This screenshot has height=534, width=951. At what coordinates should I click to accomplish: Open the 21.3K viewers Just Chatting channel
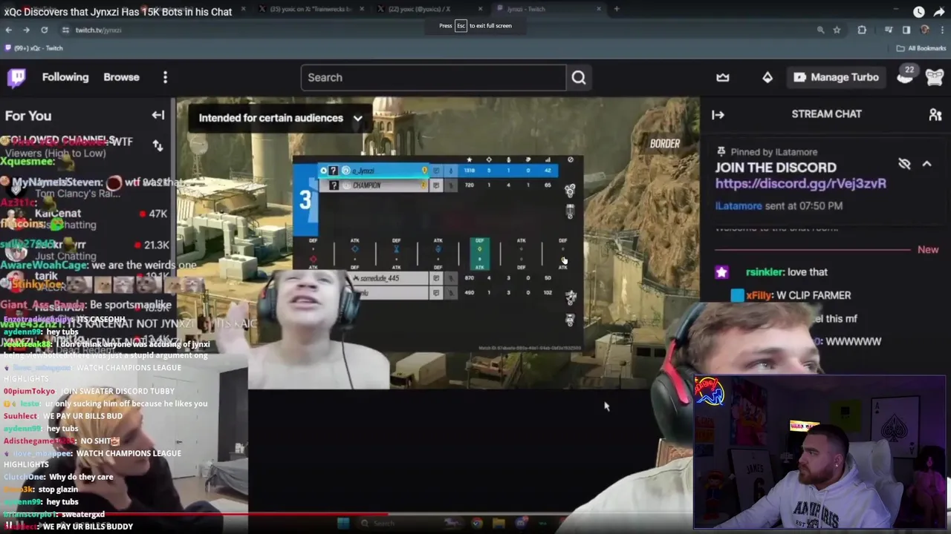pyautogui.click(x=86, y=251)
